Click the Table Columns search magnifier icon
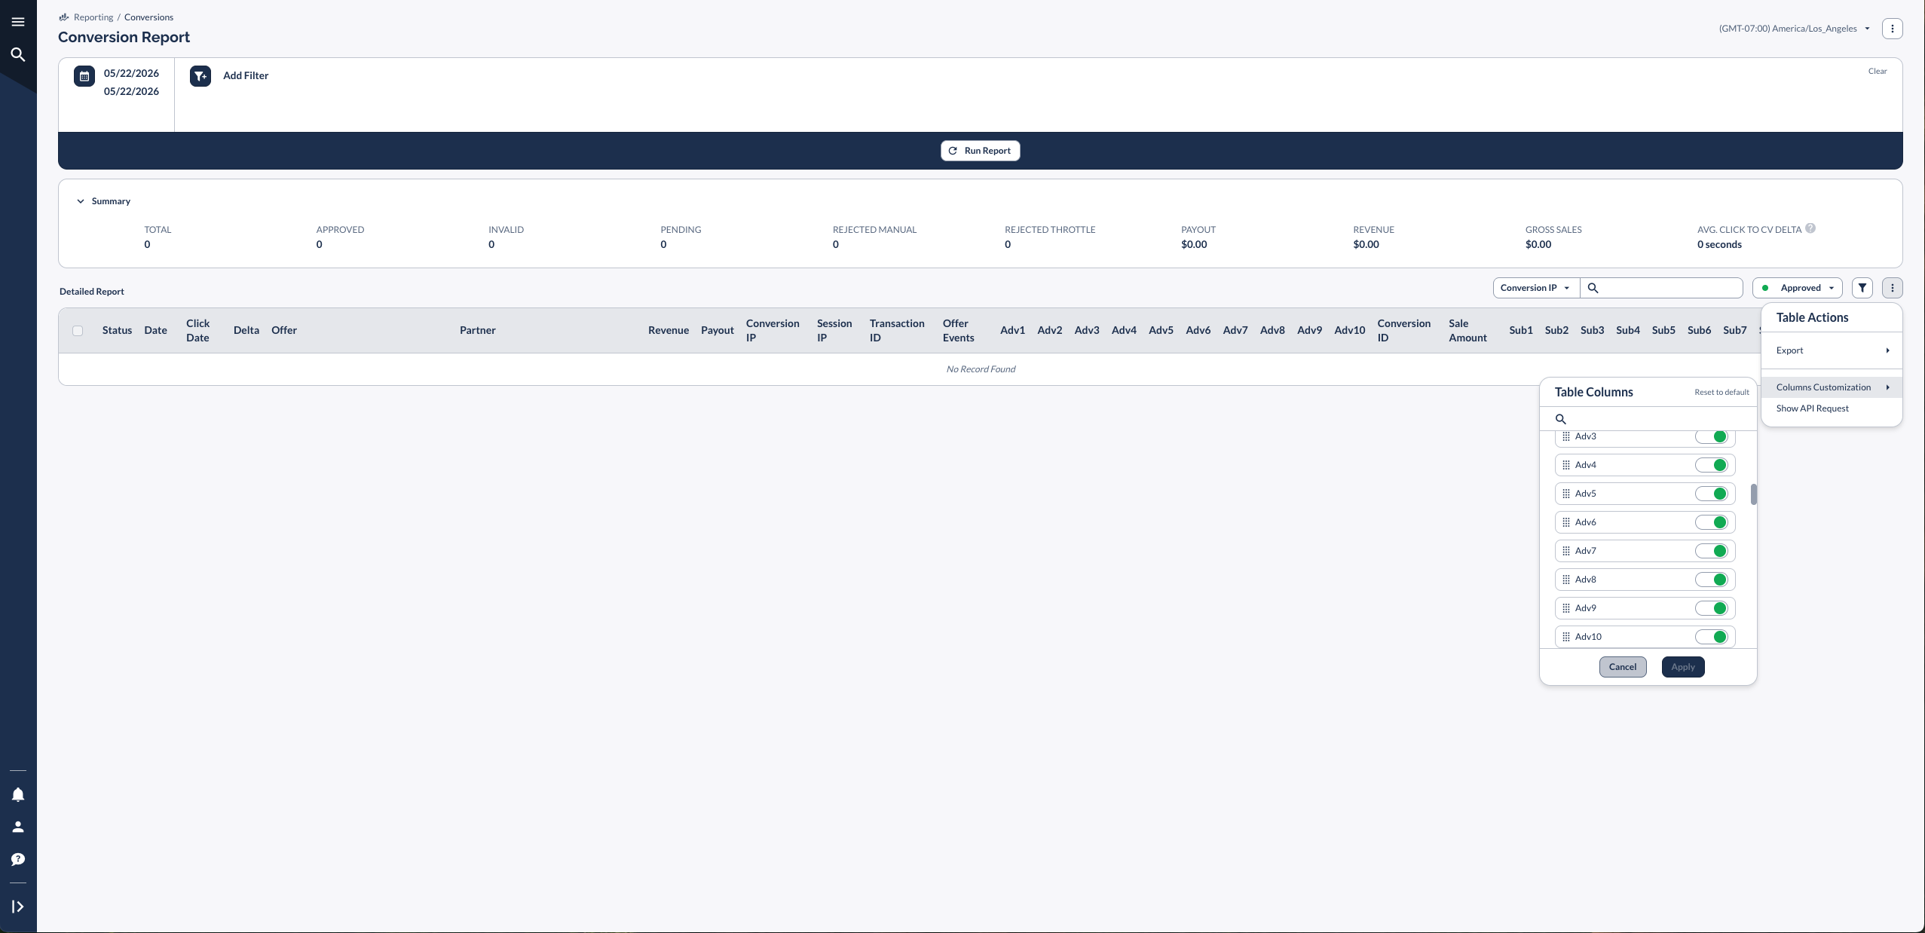The image size is (1925, 933). [1561, 419]
